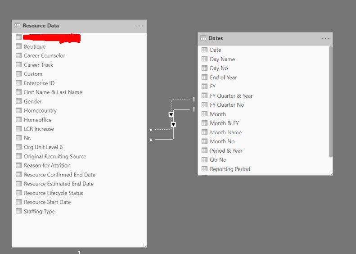Select the Custom field

[x=33, y=74]
